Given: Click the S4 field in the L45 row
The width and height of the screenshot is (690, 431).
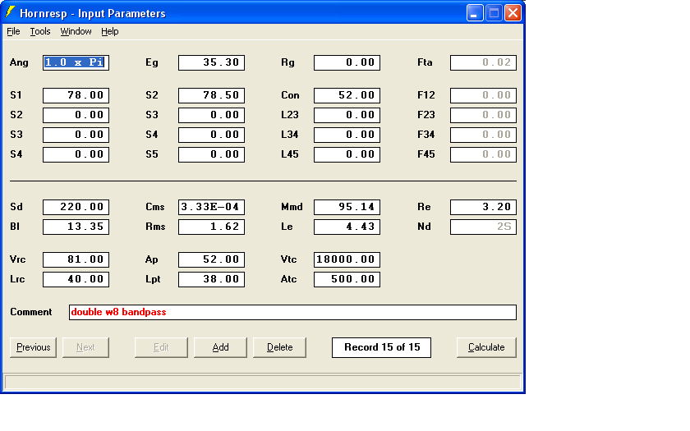Looking at the screenshot, I should pyautogui.click(x=76, y=154).
